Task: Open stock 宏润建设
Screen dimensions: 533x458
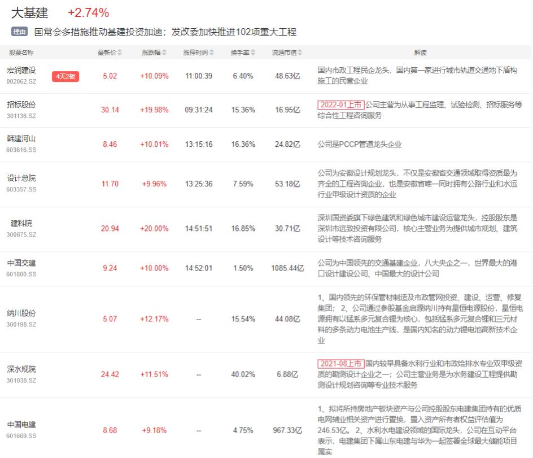Action: click(x=21, y=70)
